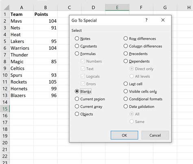Select row 7 header
This screenshot has width=193, height=164.
pos(5,55)
